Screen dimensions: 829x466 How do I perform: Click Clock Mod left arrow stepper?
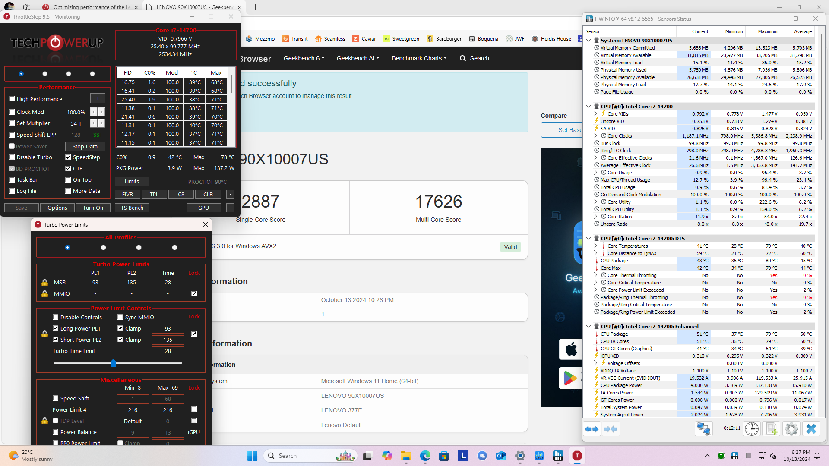93,112
